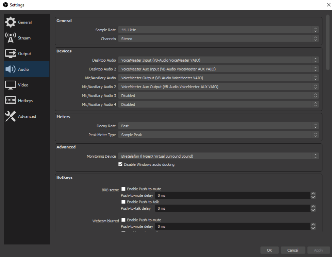Click the Advanced tools icon

click(10, 116)
